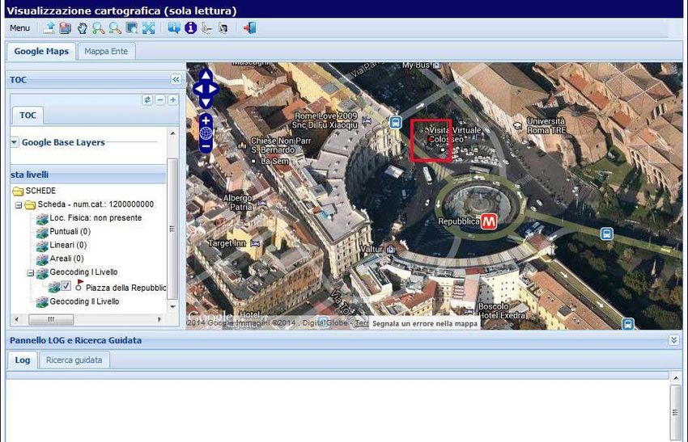688x442 pixels.
Task: Select Loc. Fisica: non presente item
Action: tap(96, 217)
